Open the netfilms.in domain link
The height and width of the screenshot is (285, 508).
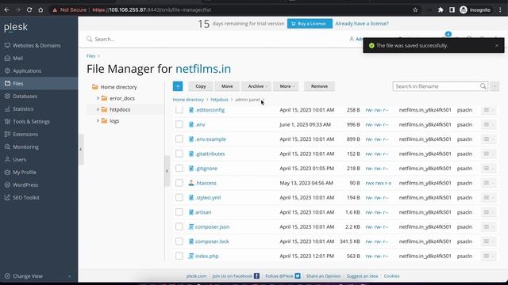tap(203, 69)
